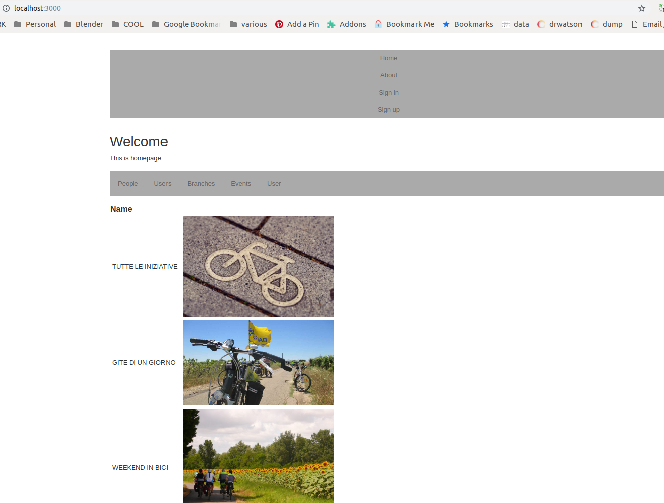Open the drwatson bookmark
This screenshot has height=503, width=664.
560,24
